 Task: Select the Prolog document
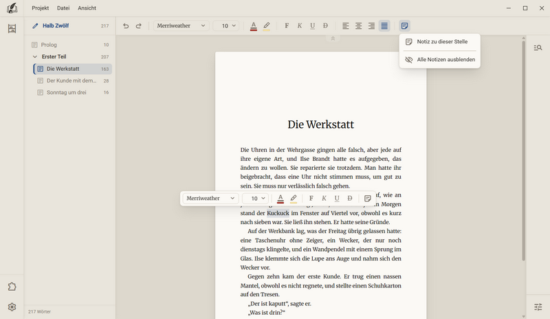pyautogui.click(x=70, y=45)
